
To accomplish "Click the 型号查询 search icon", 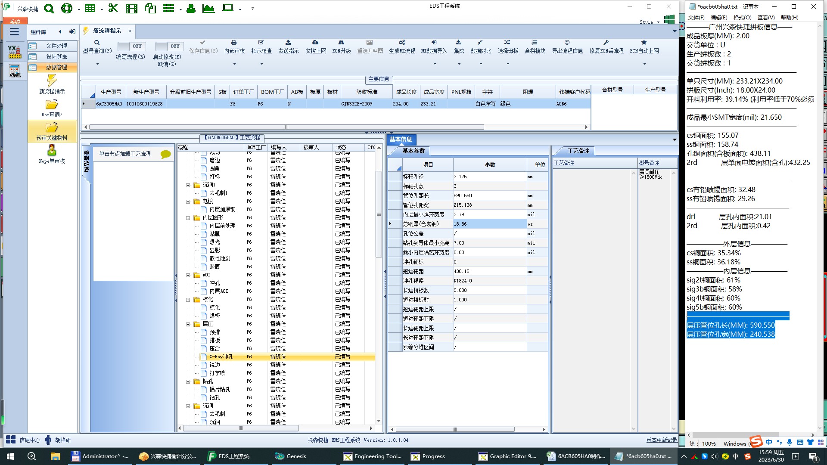I will [x=97, y=43].
